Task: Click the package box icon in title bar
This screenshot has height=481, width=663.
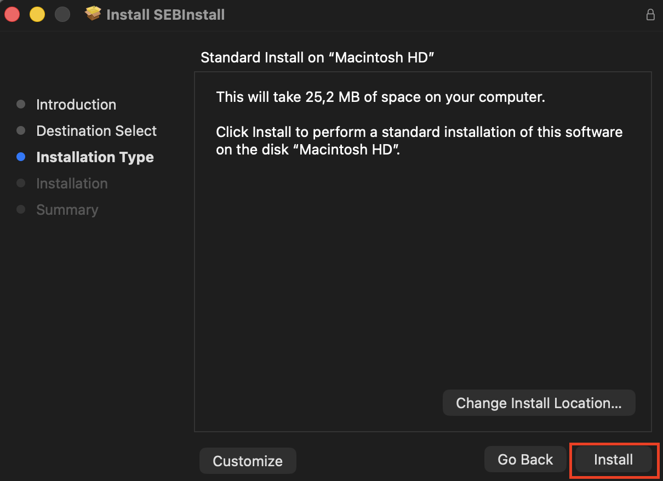Action: pyautogui.click(x=93, y=14)
